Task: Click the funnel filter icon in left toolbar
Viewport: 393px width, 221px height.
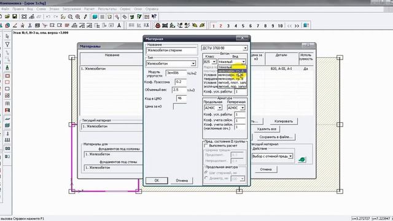Action: pyautogui.click(x=7, y=44)
